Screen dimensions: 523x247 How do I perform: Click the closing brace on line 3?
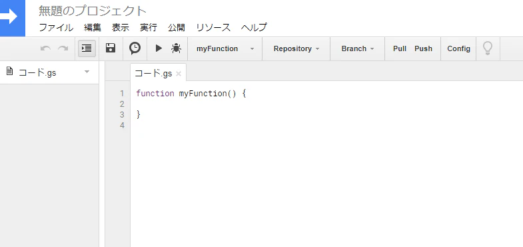point(139,115)
